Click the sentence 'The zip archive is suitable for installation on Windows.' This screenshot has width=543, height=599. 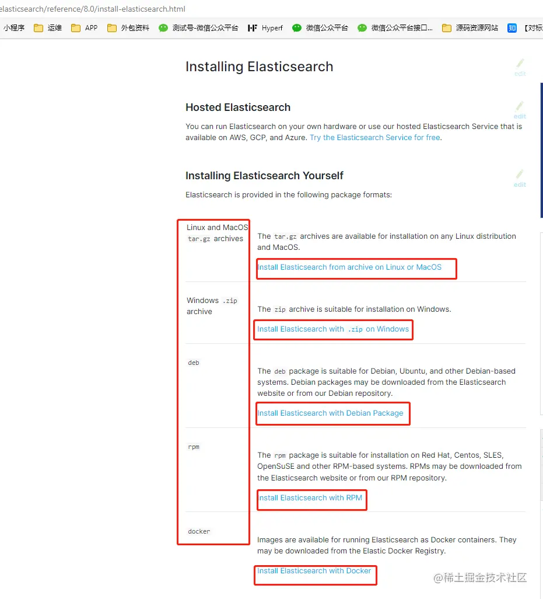354,309
